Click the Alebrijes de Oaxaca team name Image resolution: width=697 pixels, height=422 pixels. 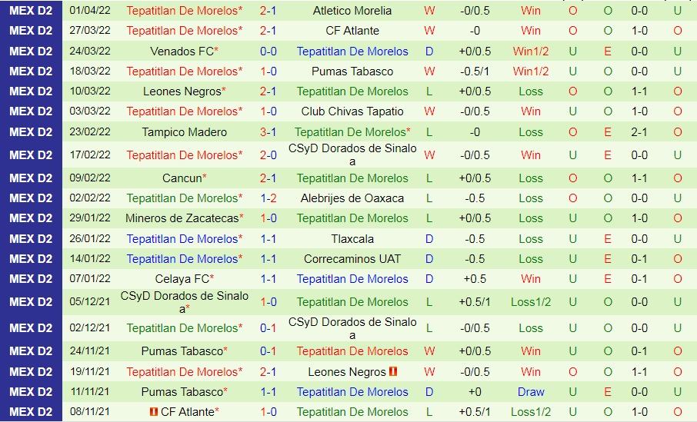pos(352,198)
